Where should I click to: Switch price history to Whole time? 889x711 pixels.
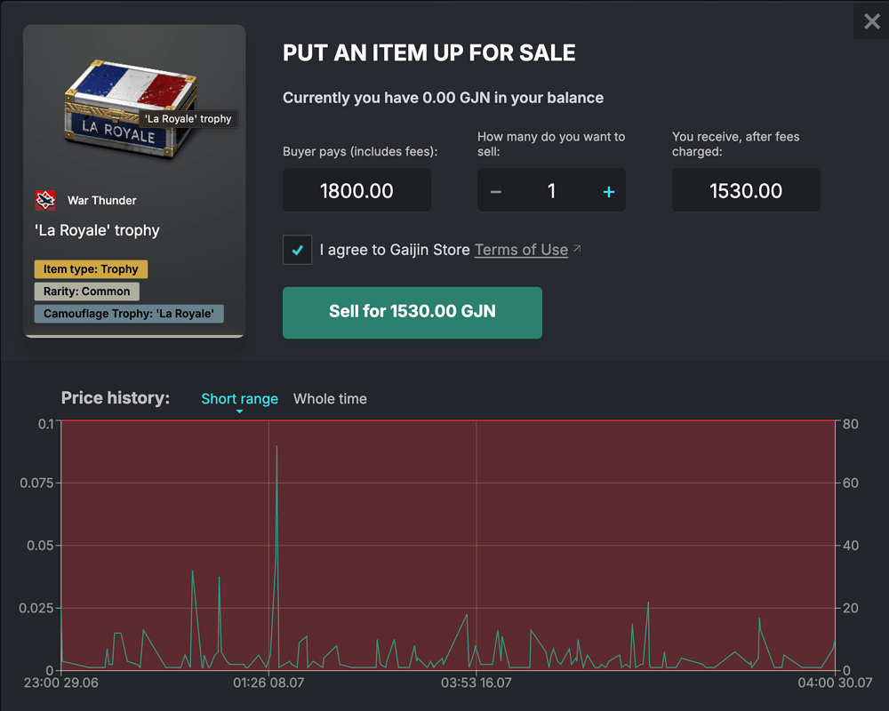coord(330,398)
